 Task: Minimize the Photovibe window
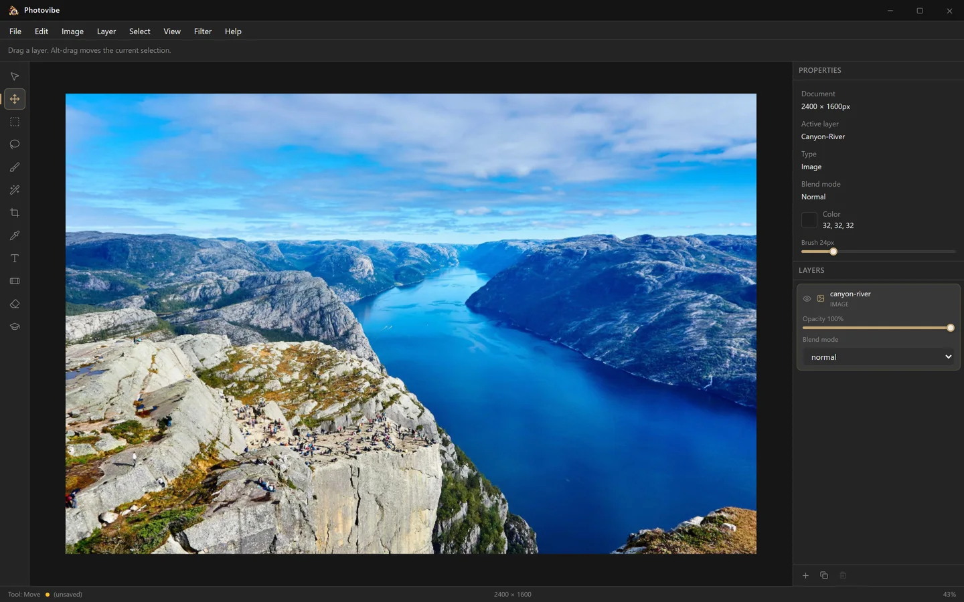point(890,11)
